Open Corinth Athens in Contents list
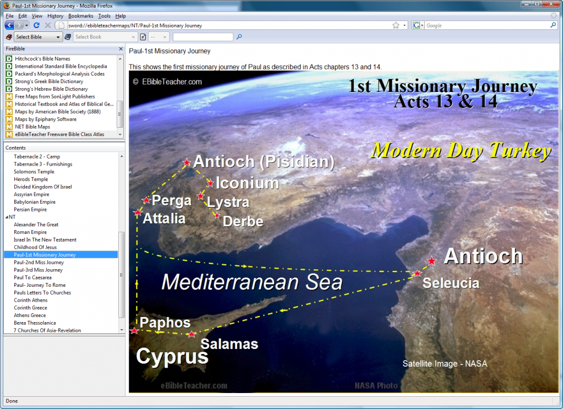The width and height of the screenshot is (563, 409). click(x=30, y=301)
